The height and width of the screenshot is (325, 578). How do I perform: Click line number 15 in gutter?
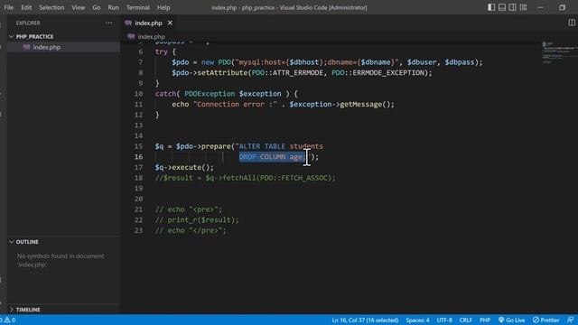pyautogui.click(x=138, y=146)
